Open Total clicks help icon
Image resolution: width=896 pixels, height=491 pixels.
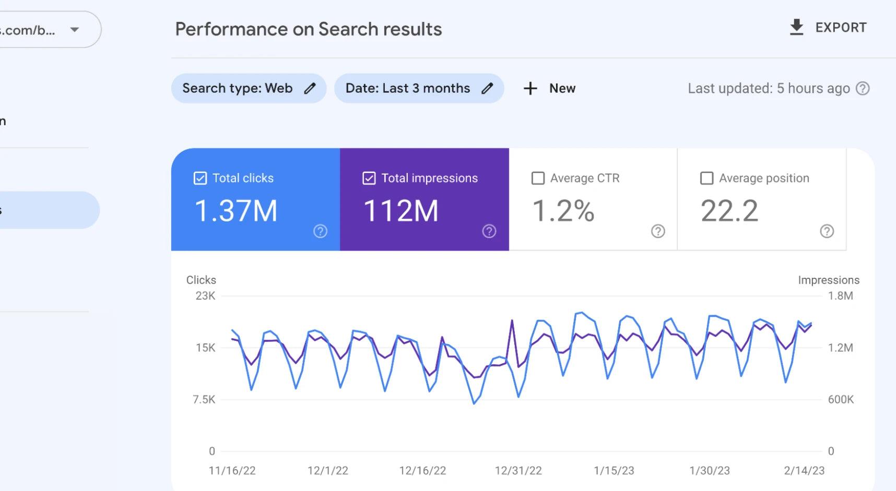(x=320, y=231)
